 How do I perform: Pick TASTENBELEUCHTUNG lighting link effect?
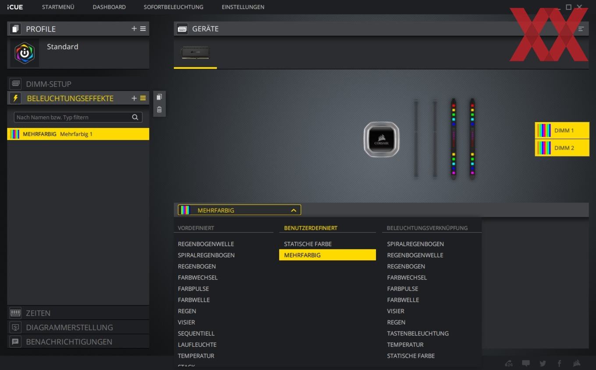[418, 333]
